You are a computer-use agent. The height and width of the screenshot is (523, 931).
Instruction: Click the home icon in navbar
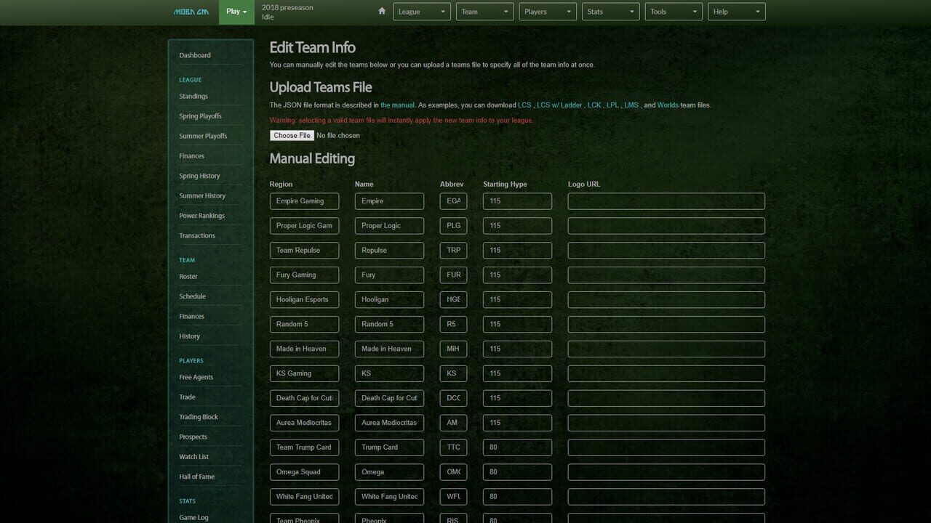[x=382, y=12]
